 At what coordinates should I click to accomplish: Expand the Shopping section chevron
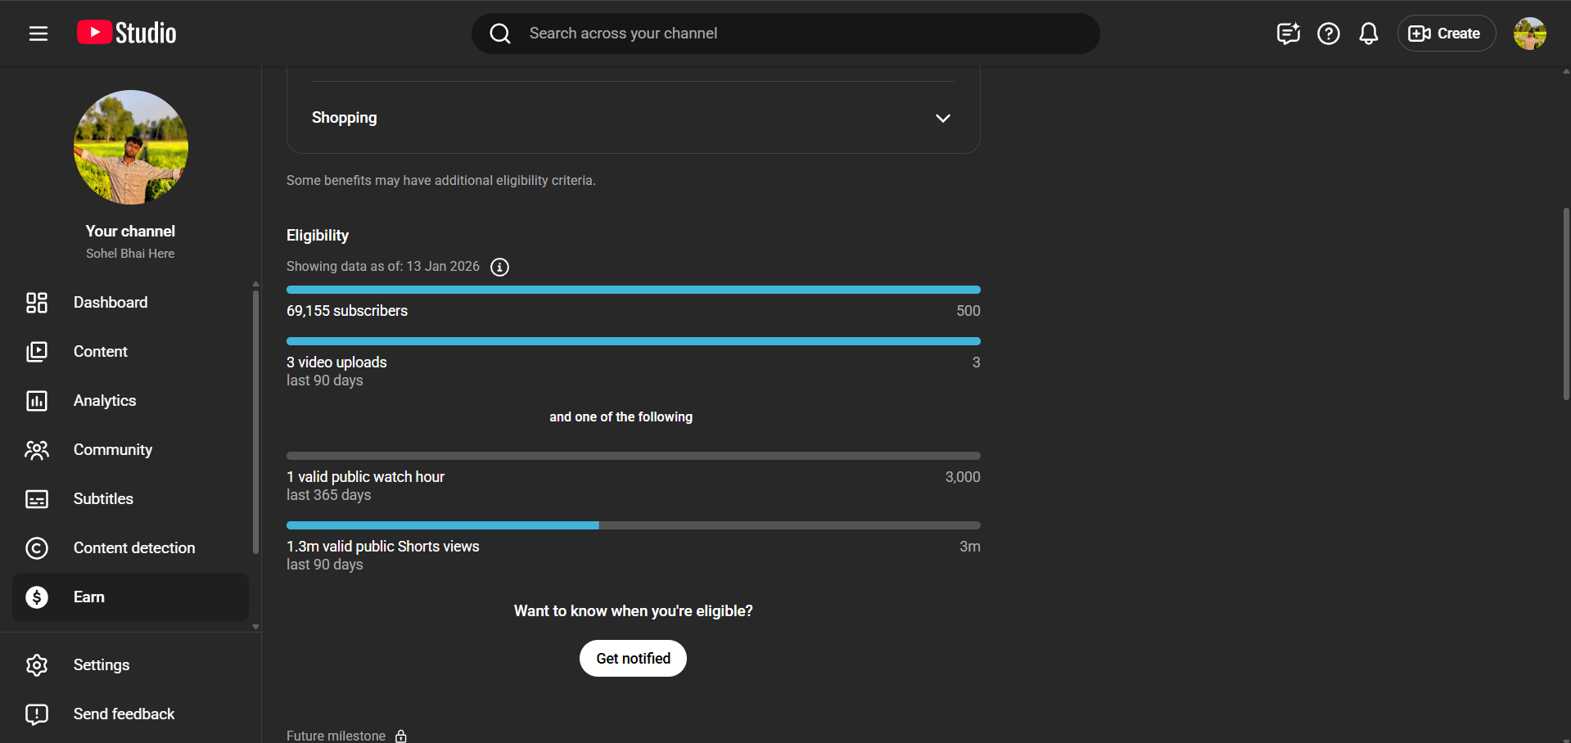pos(942,118)
